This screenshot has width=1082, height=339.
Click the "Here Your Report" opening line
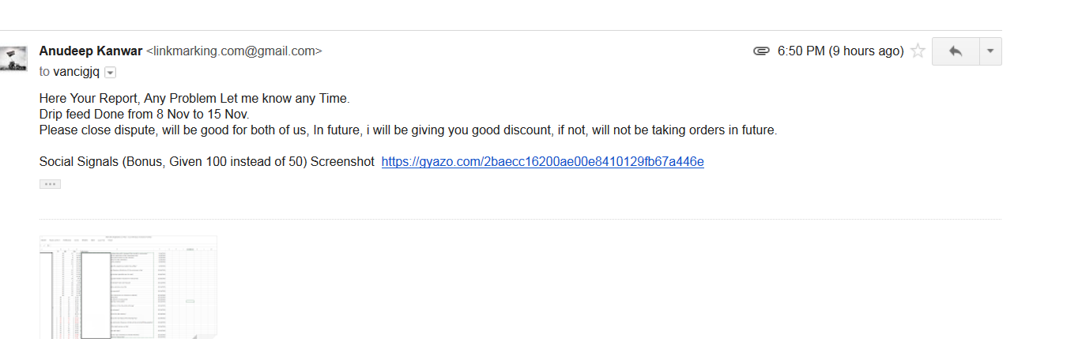pyautogui.click(x=194, y=99)
